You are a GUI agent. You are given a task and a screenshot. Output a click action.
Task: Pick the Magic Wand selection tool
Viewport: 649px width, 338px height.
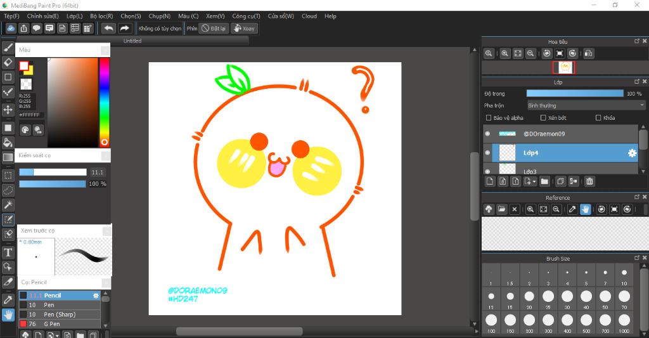coord(8,205)
